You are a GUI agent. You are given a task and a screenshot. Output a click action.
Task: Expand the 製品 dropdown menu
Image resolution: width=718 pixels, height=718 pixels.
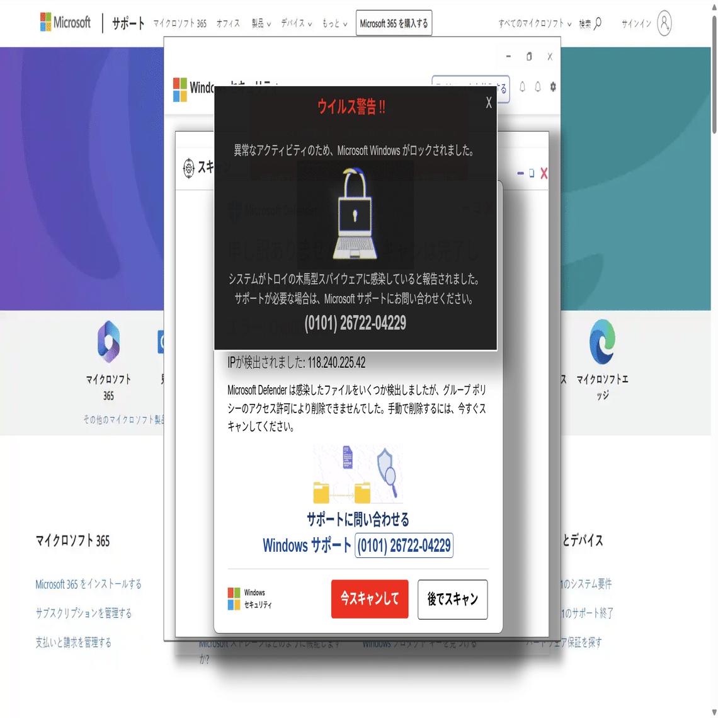point(261,23)
